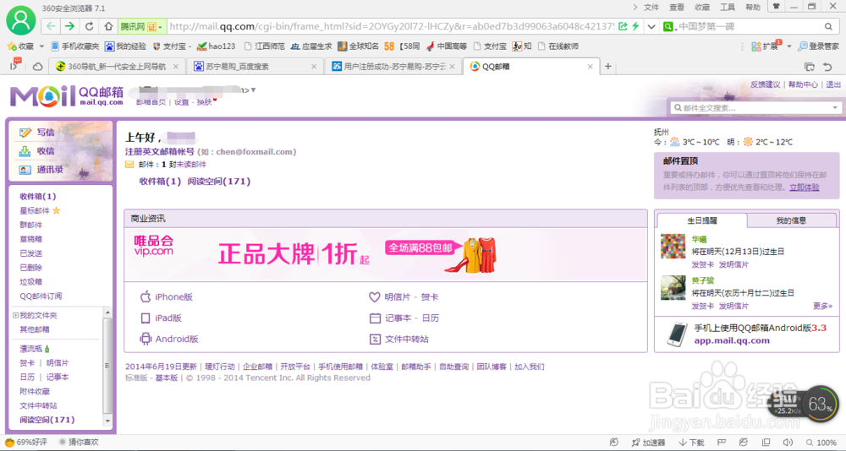Select 生日提醒 tab
846x451 pixels.
(x=702, y=220)
